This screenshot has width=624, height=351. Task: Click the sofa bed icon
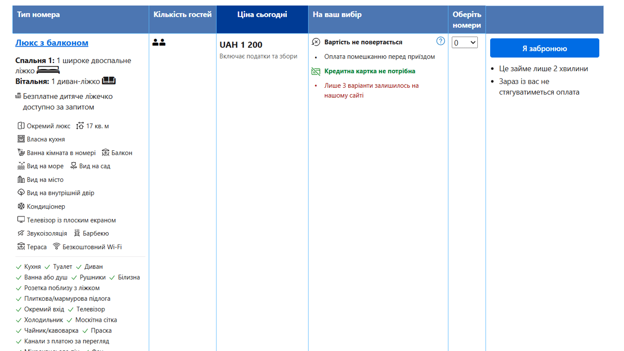[x=109, y=81]
